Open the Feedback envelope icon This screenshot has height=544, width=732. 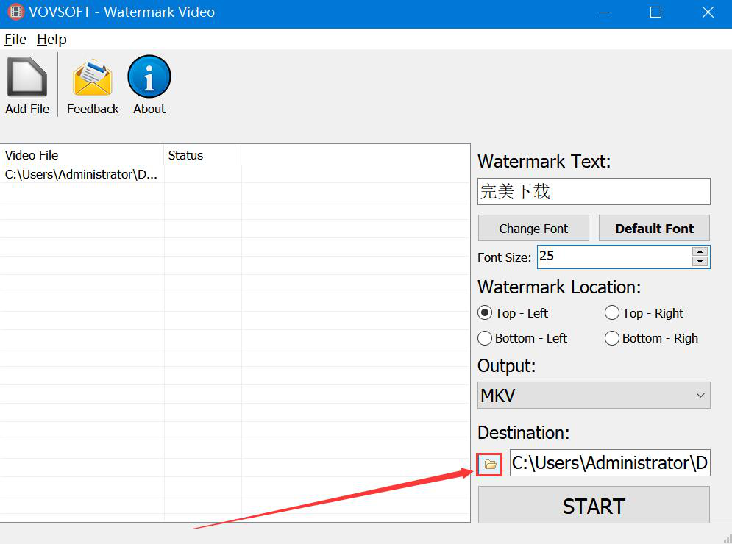[93, 85]
